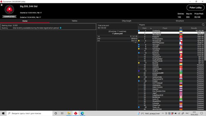The height and width of the screenshot is (116, 206).
Task: Select player row muru94
Action: click(171, 47)
